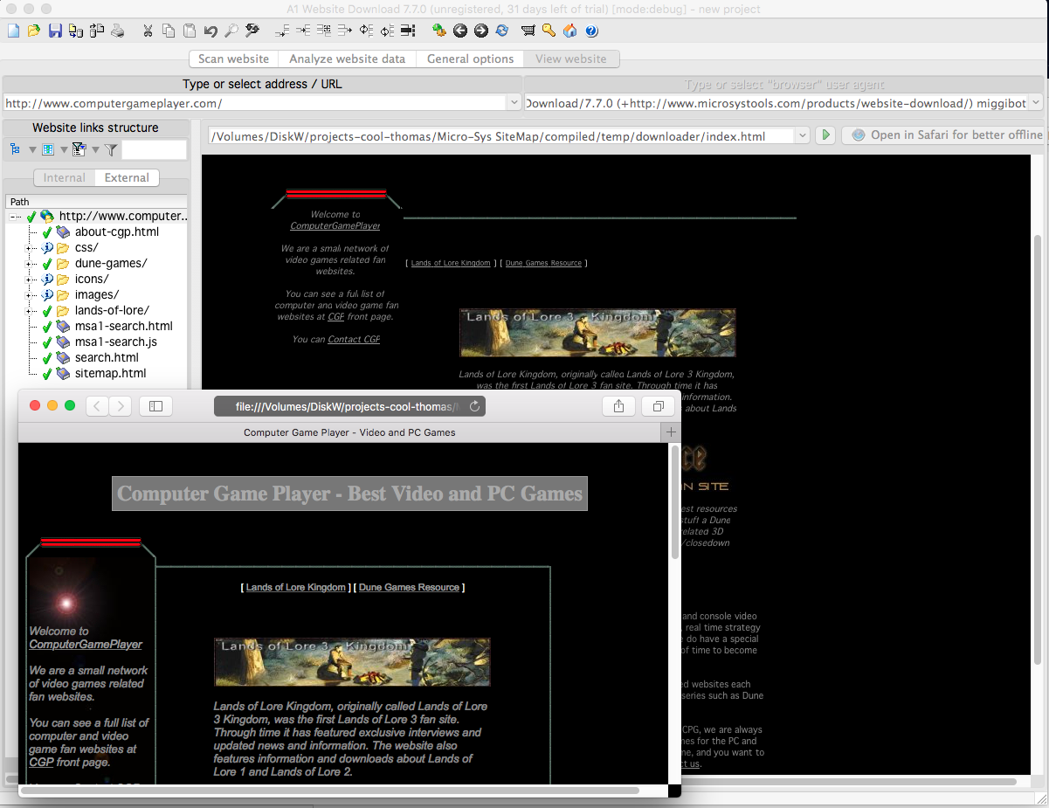Viewport: 1049px width, 808px height.
Task: Click the Open project folder icon
Action: [x=34, y=31]
